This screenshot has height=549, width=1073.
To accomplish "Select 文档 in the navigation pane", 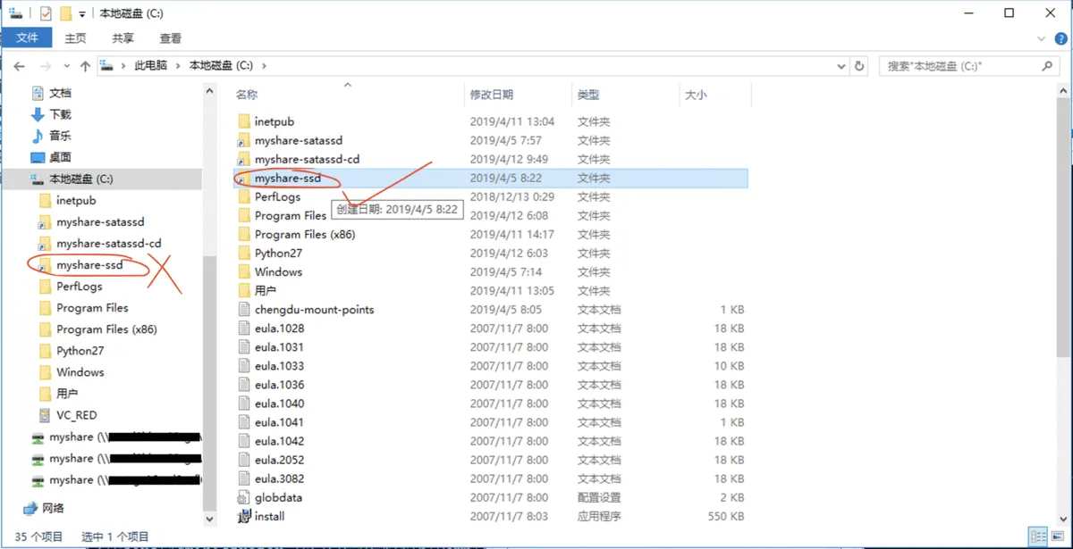I will pyautogui.click(x=60, y=93).
